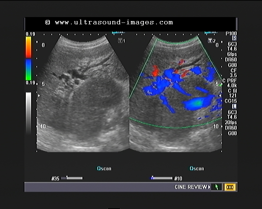Click the #10 frame number
The height and width of the screenshot is (209, 262).
click(178, 179)
